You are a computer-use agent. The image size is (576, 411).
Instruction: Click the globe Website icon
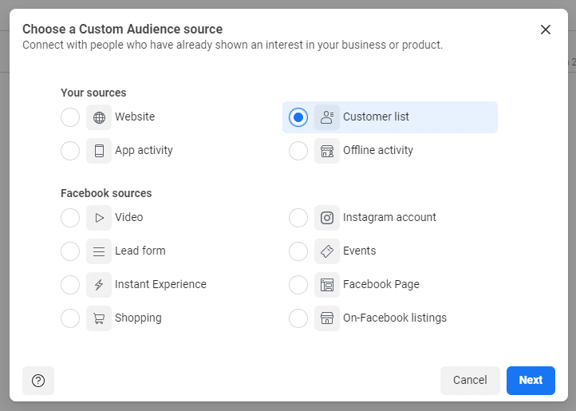(x=99, y=117)
